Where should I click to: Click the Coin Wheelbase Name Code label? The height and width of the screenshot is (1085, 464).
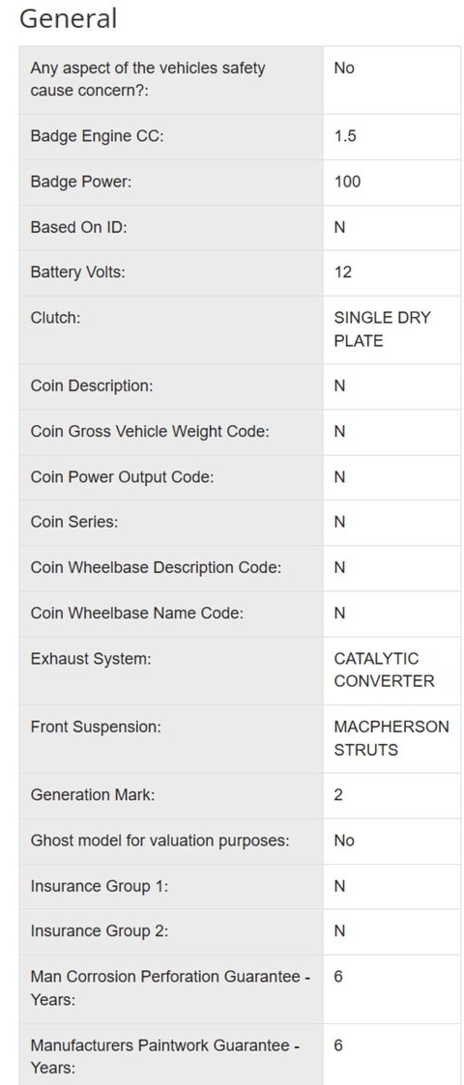pyautogui.click(x=137, y=614)
